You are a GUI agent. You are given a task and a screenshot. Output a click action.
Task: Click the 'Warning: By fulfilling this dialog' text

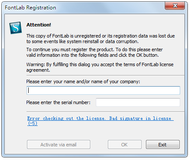(100, 67)
